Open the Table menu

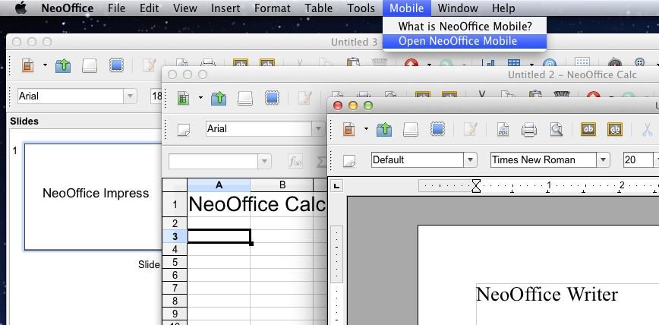pyautogui.click(x=319, y=8)
